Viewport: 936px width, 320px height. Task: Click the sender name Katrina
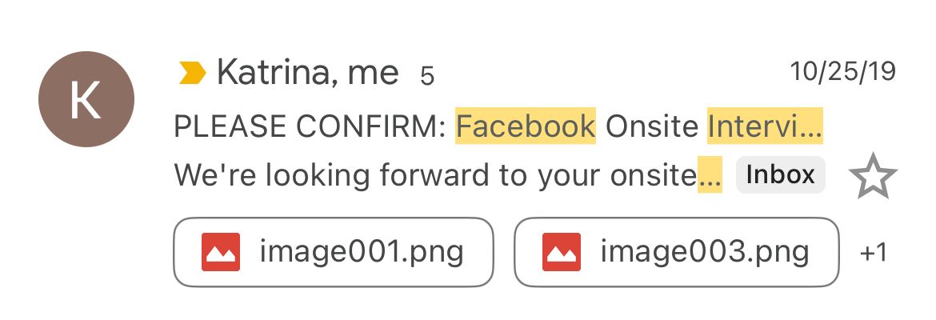(x=270, y=74)
